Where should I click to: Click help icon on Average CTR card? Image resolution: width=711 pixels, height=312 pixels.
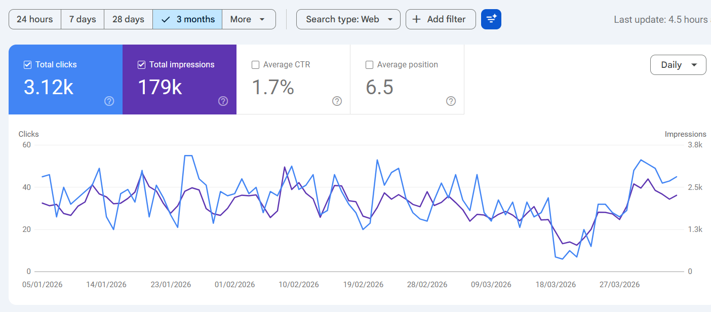click(337, 101)
